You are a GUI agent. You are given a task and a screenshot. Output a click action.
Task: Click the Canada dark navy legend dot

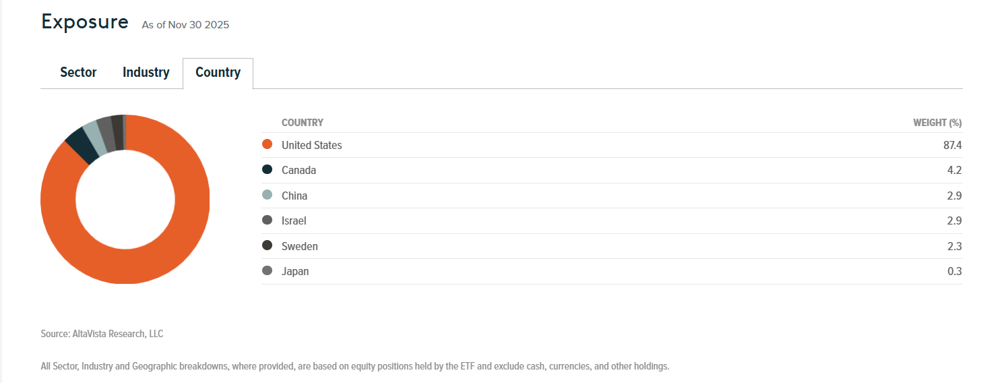click(x=267, y=170)
